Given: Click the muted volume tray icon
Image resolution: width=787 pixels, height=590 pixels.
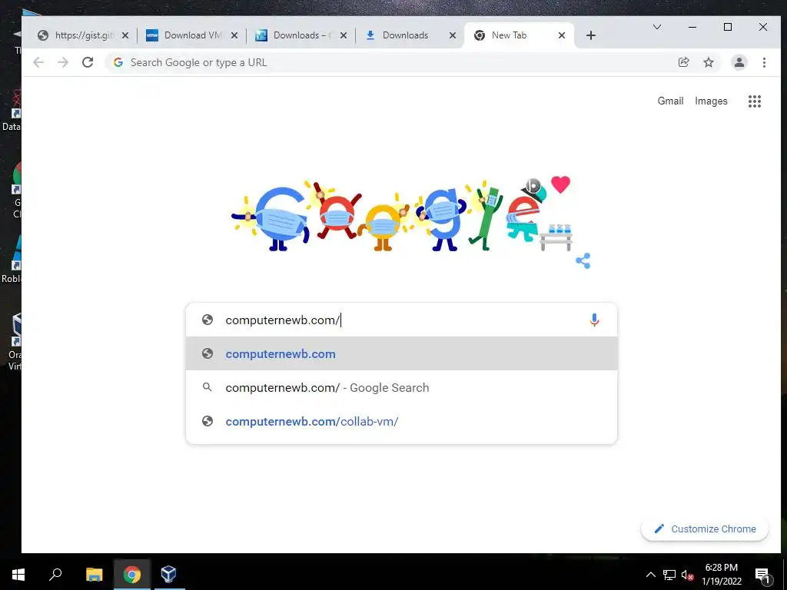Looking at the screenshot, I should [x=687, y=575].
